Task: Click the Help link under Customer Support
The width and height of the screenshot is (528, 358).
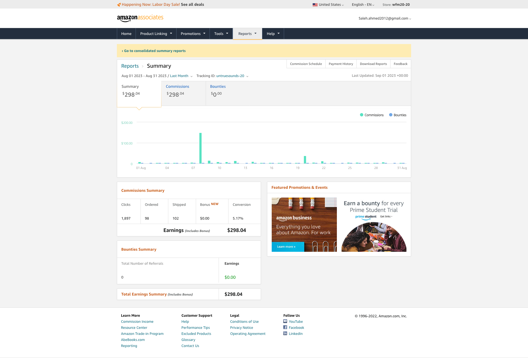Action: click(x=185, y=321)
